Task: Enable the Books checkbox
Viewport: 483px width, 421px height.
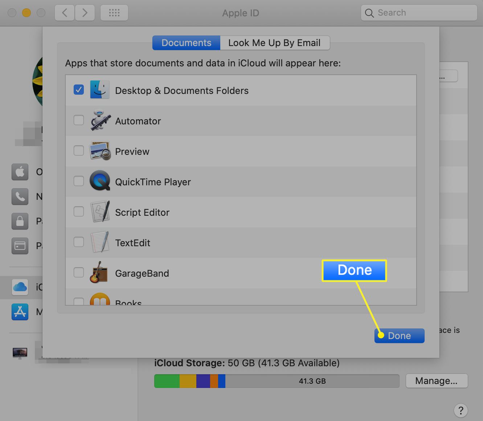Action: pyautogui.click(x=79, y=301)
